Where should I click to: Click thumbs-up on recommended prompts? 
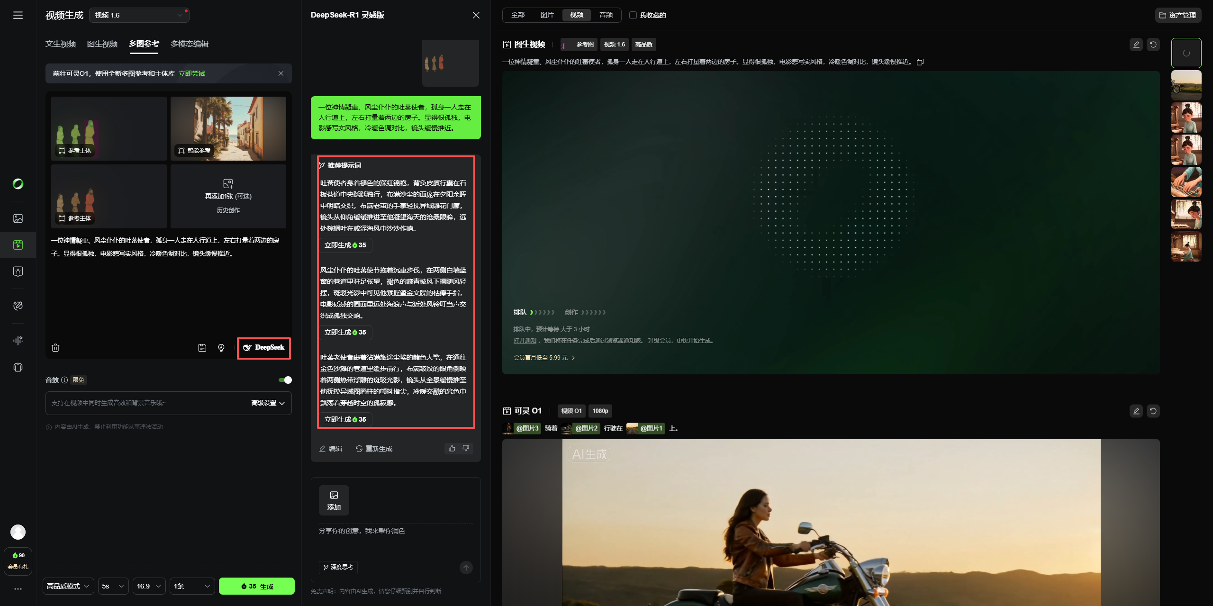pos(452,448)
